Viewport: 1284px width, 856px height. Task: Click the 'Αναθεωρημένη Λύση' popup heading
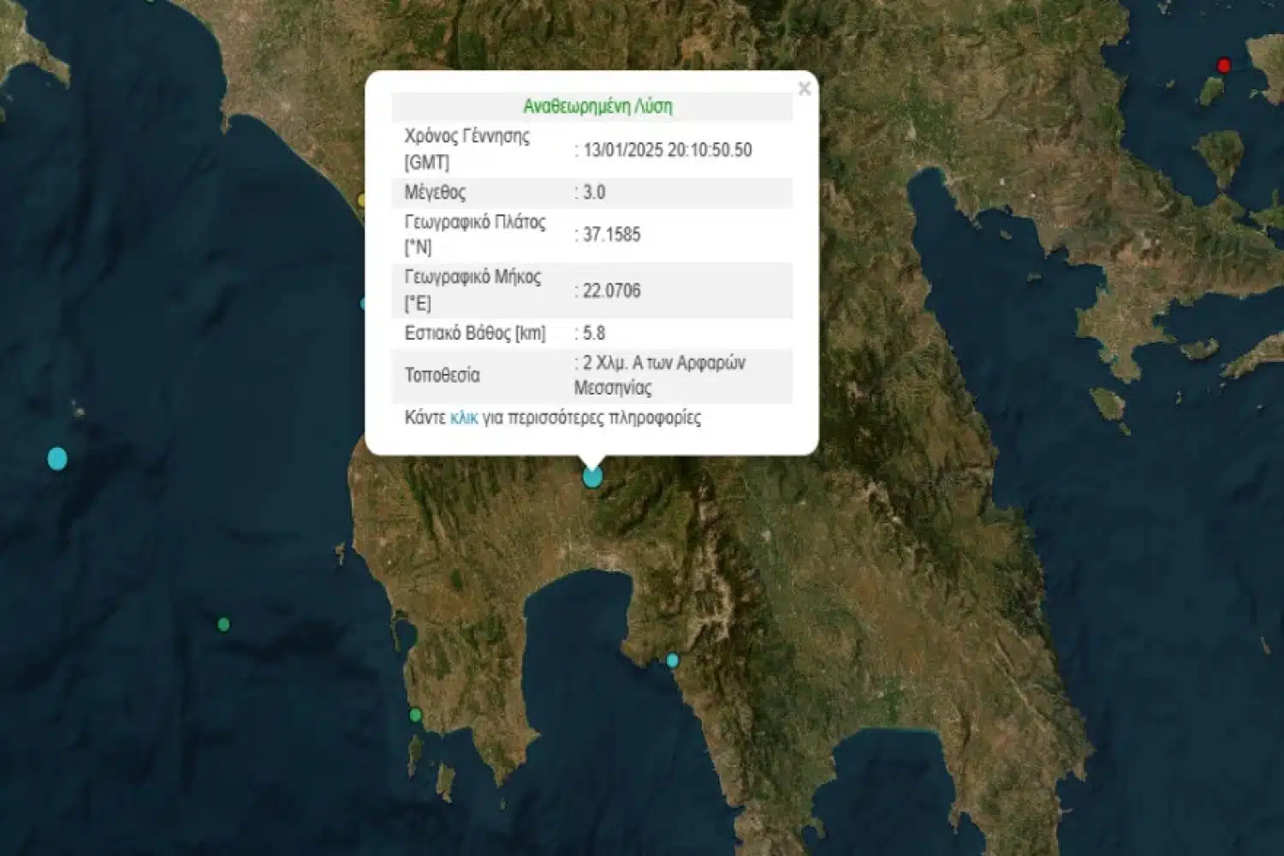(597, 107)
